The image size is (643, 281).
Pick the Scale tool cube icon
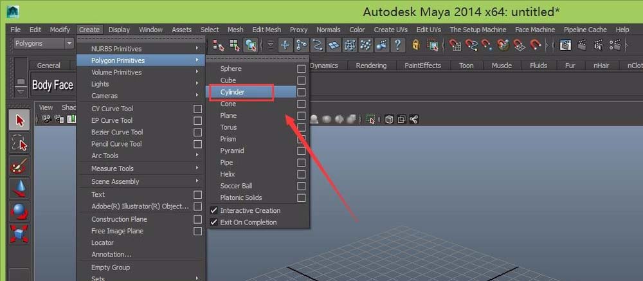[x=19, y=234]
